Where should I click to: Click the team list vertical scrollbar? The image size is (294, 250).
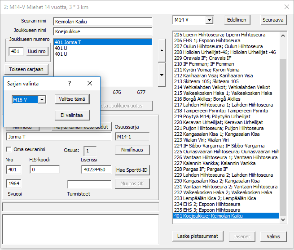point(283,135)
